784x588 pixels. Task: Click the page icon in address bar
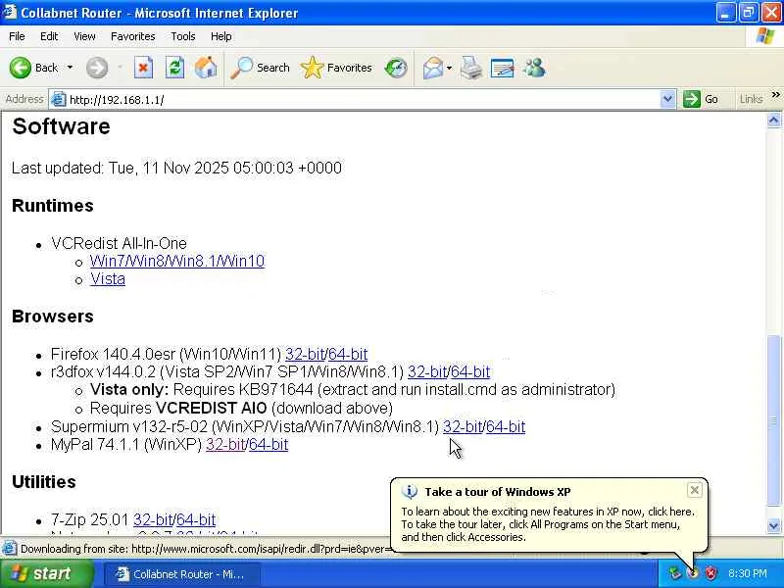(x=59, y=100)
